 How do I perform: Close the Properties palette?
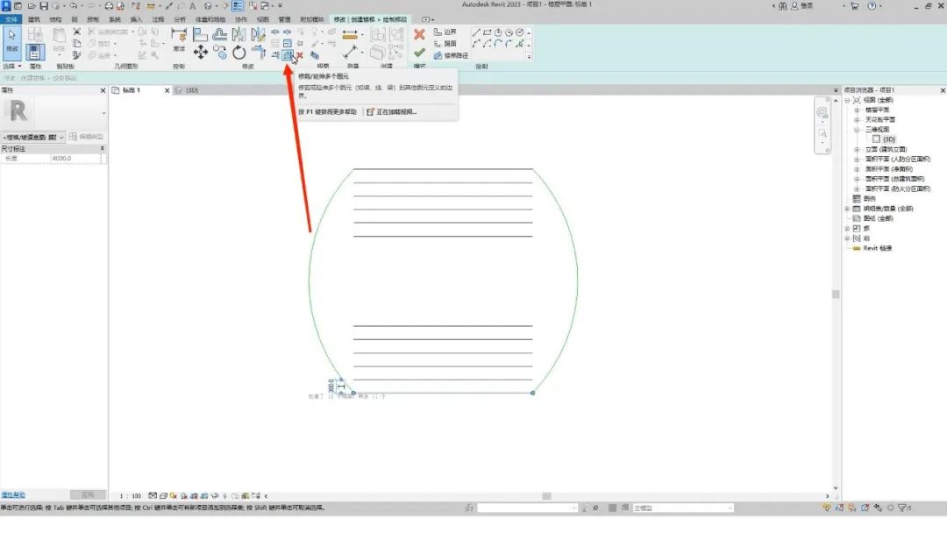(x=103, y=90)
